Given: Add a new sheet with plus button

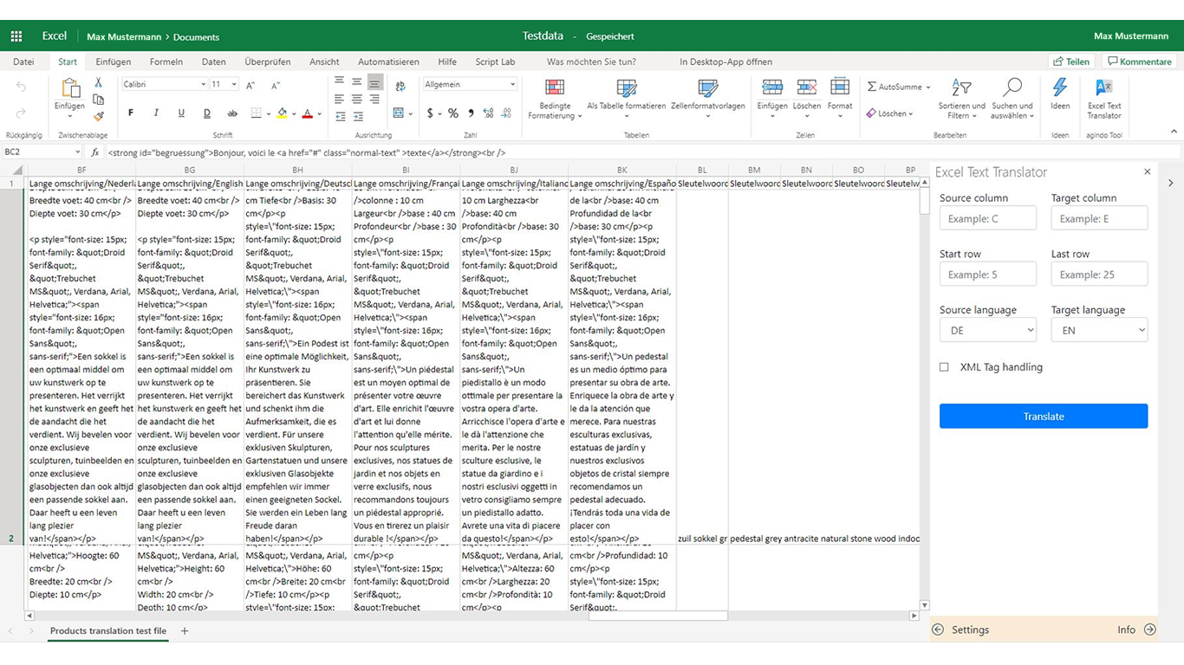Looking at the screenshot, I should [x=185, y=631].
